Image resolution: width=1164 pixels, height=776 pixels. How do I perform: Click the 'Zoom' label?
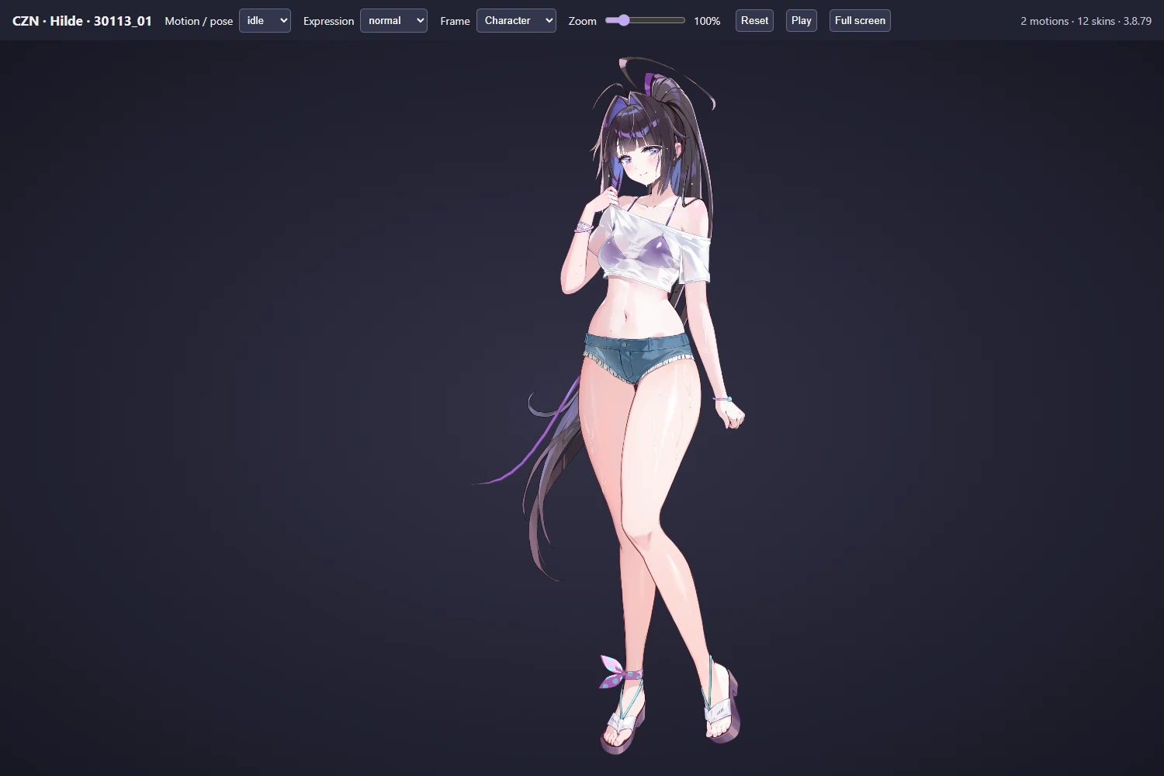pyautogui.click(x=582, y=21)
